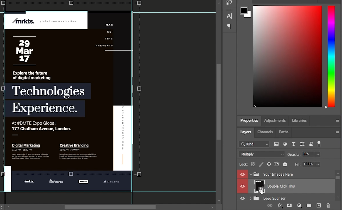Open the Paragraph panel icon
The width and height of the screenshot is (342, 210).
point(229,26)
